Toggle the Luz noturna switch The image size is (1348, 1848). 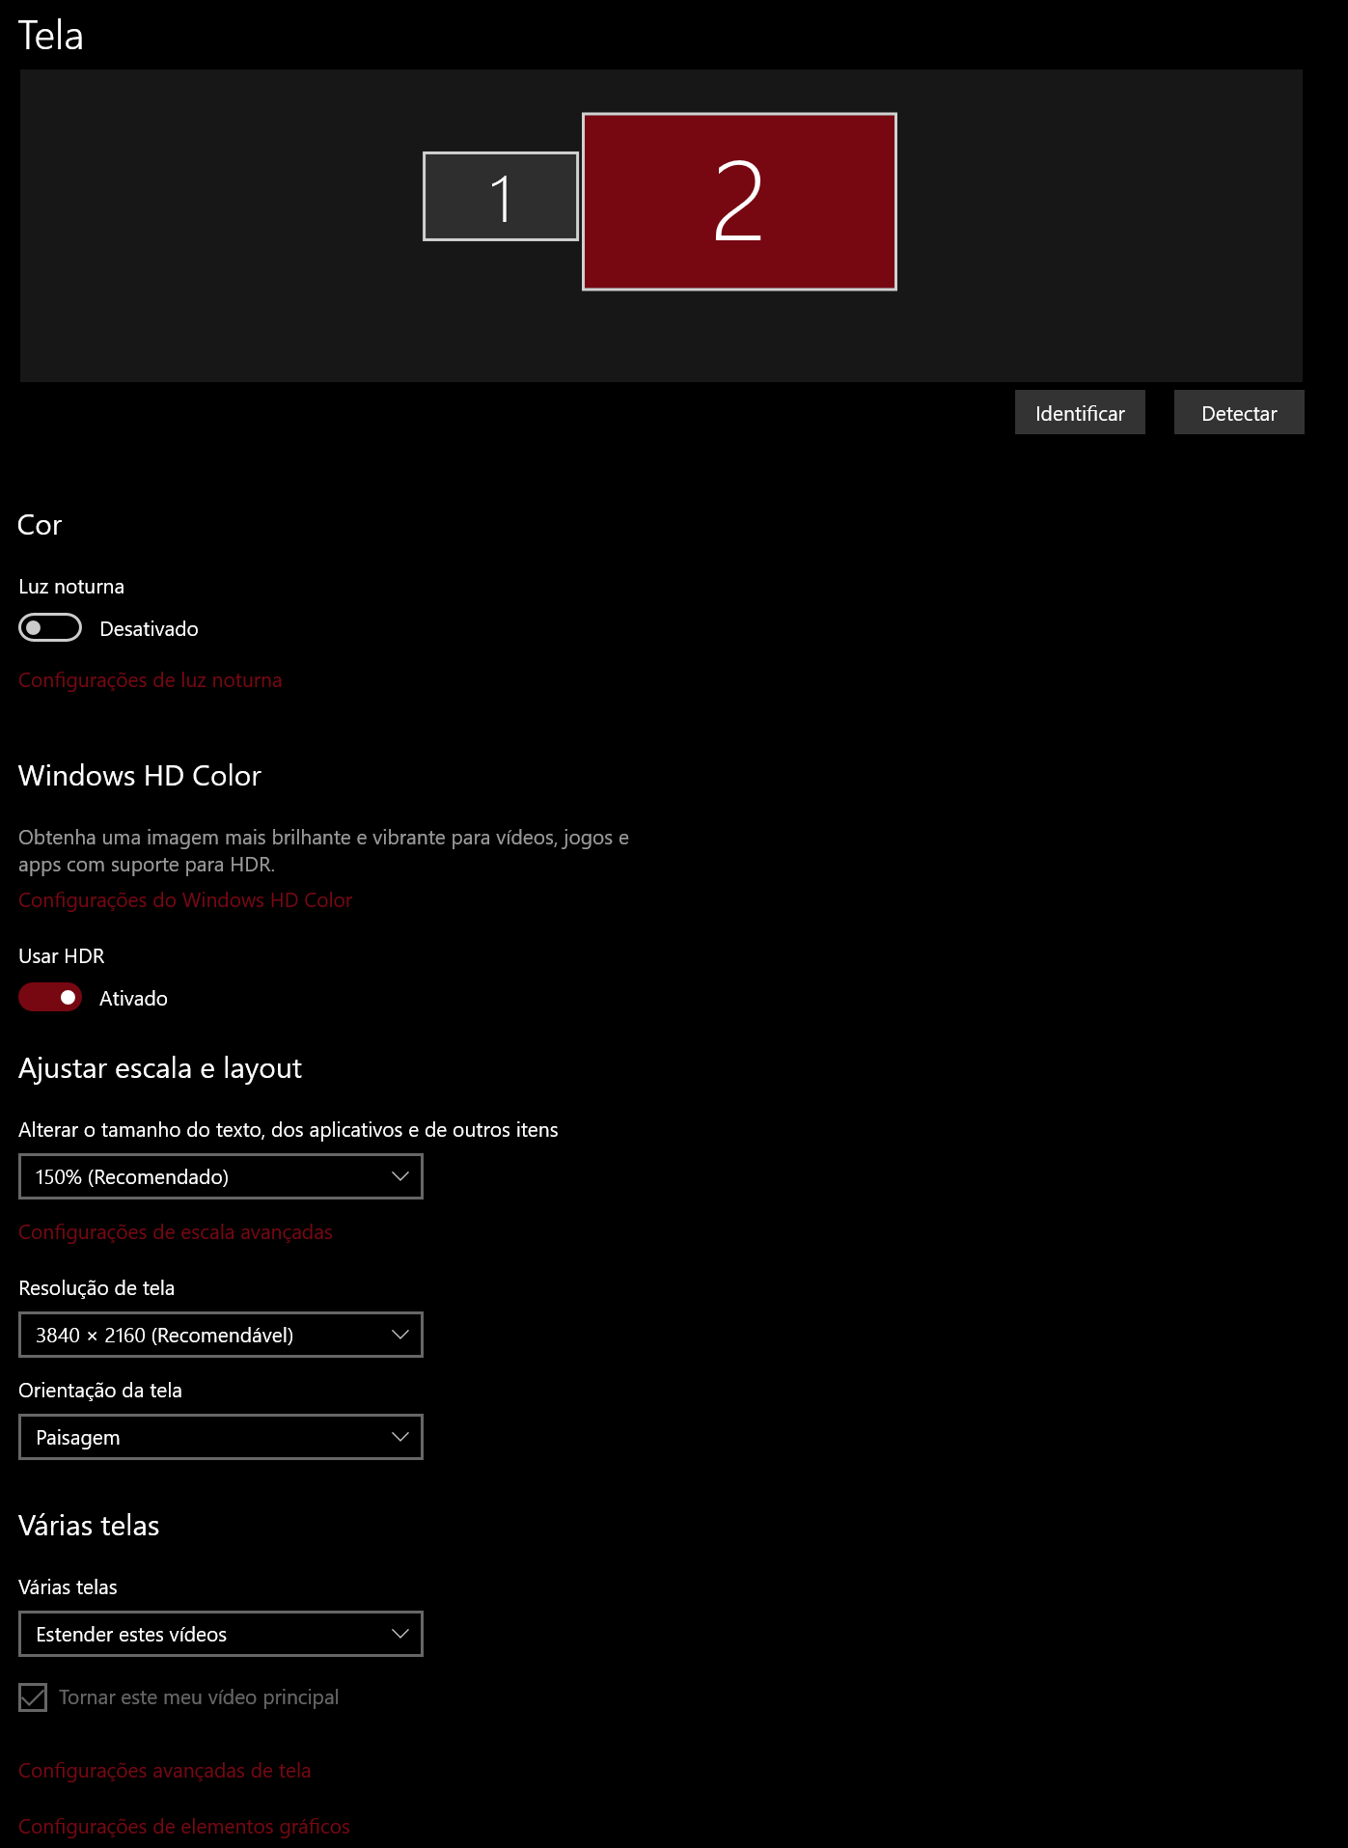pyautogui.click(x=50, y=627)
